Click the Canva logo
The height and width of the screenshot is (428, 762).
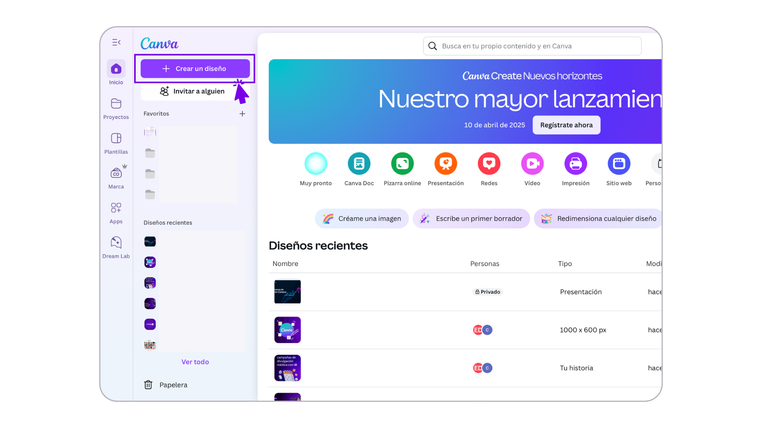click(160, 44)
